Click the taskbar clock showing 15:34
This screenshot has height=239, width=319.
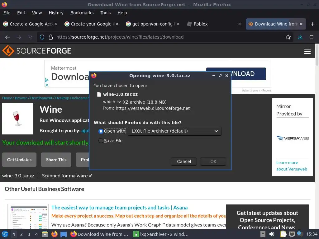(312, 234)
